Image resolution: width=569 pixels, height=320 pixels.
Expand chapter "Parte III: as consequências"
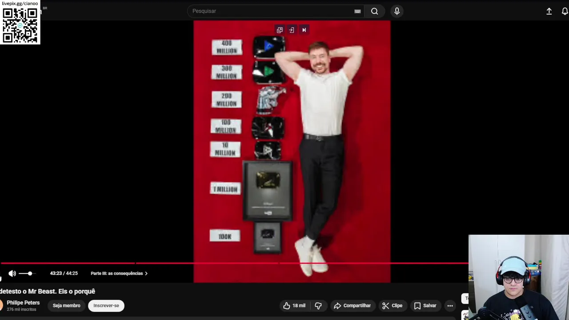pyautogui.click(x=119, y=273)
